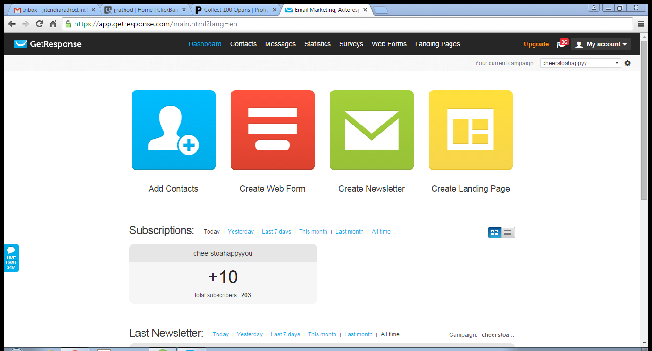This screenshot has height=351, width=652.
Task: Click browser back arrow
Action: [12, 24]
